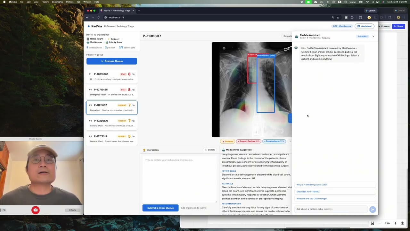Image resolution: width=410 pixels, height=231 pixels.
Task: Open help question mark in background window
Action: tap(402, 223)
